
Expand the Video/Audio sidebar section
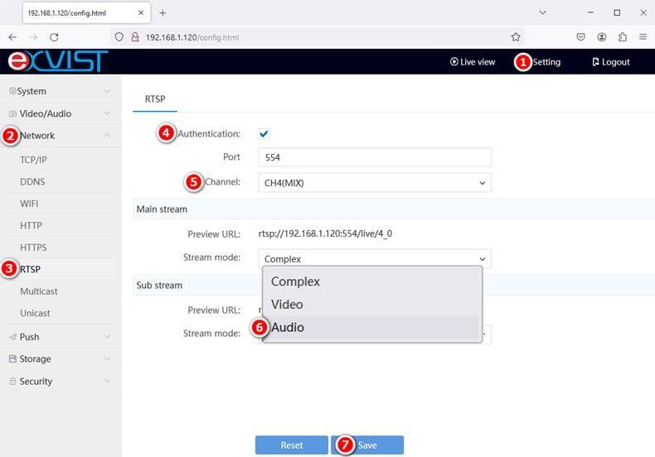[58, 113]
